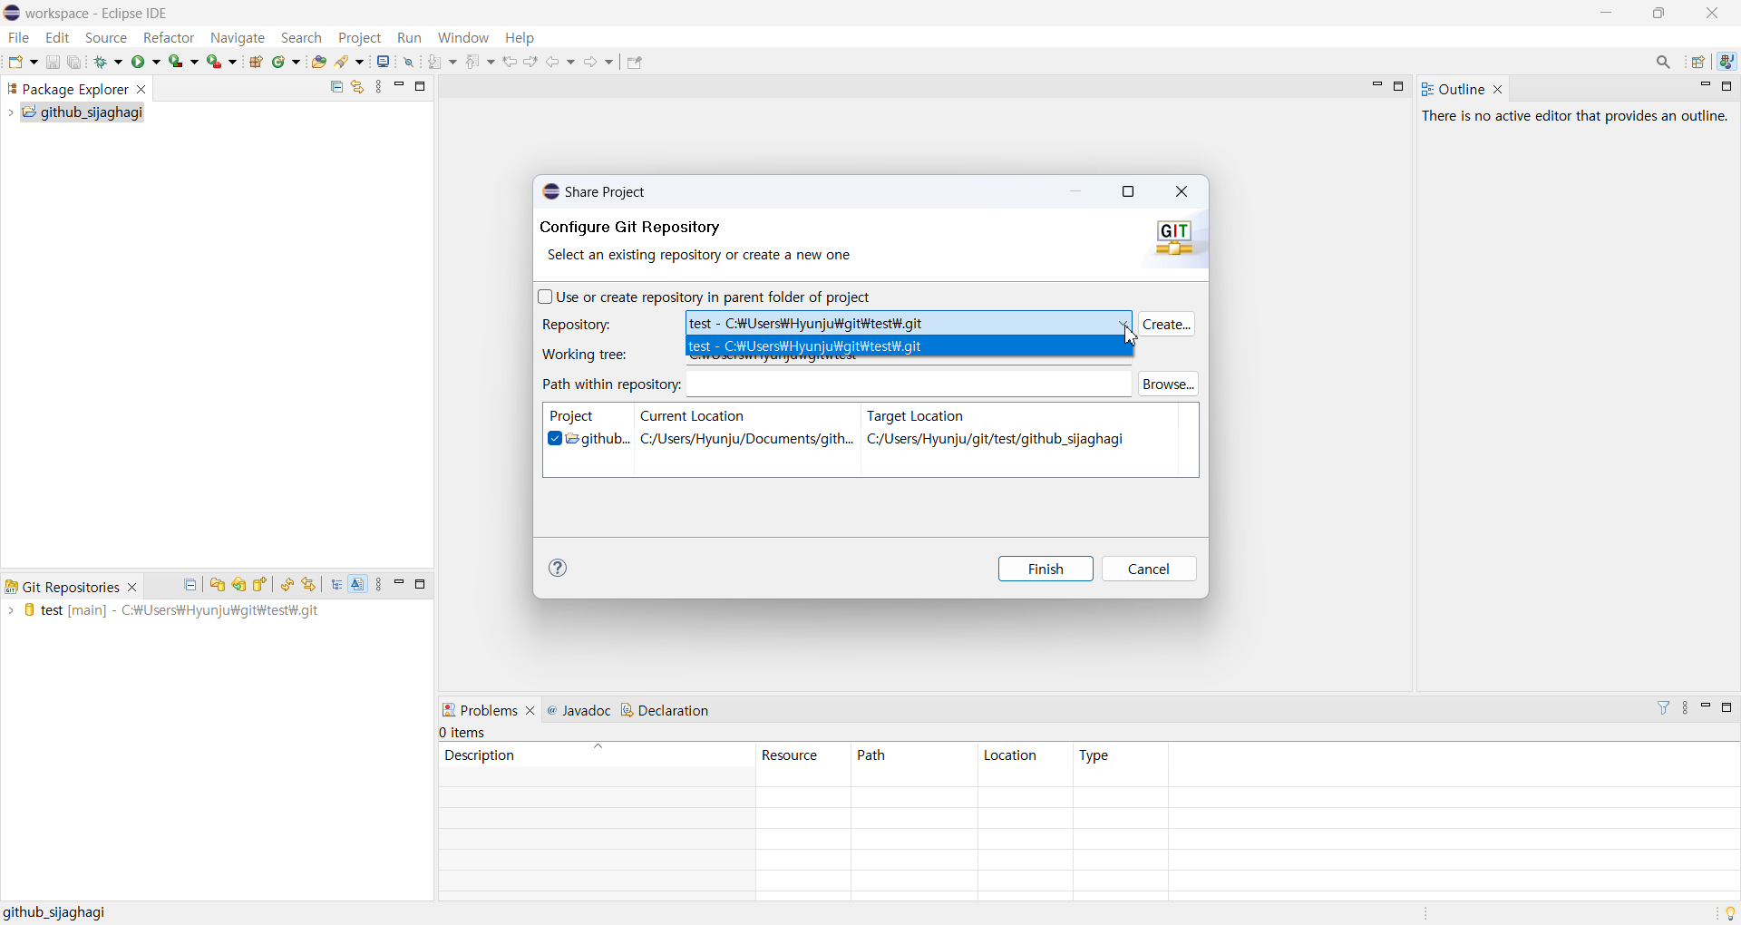Image resolution: width=1741 pixels, height=925 pixels.
Task: Open the Refactor menu
Action: point(169,38)
